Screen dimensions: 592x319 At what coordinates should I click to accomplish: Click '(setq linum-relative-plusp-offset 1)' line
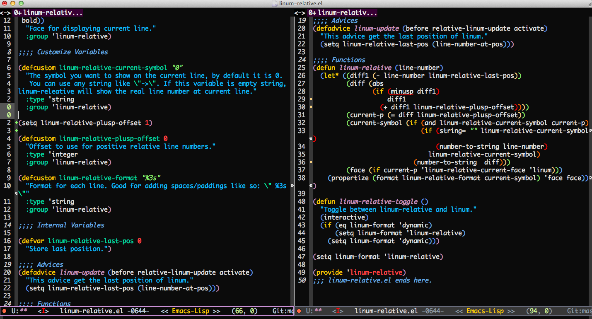point(85,123)
